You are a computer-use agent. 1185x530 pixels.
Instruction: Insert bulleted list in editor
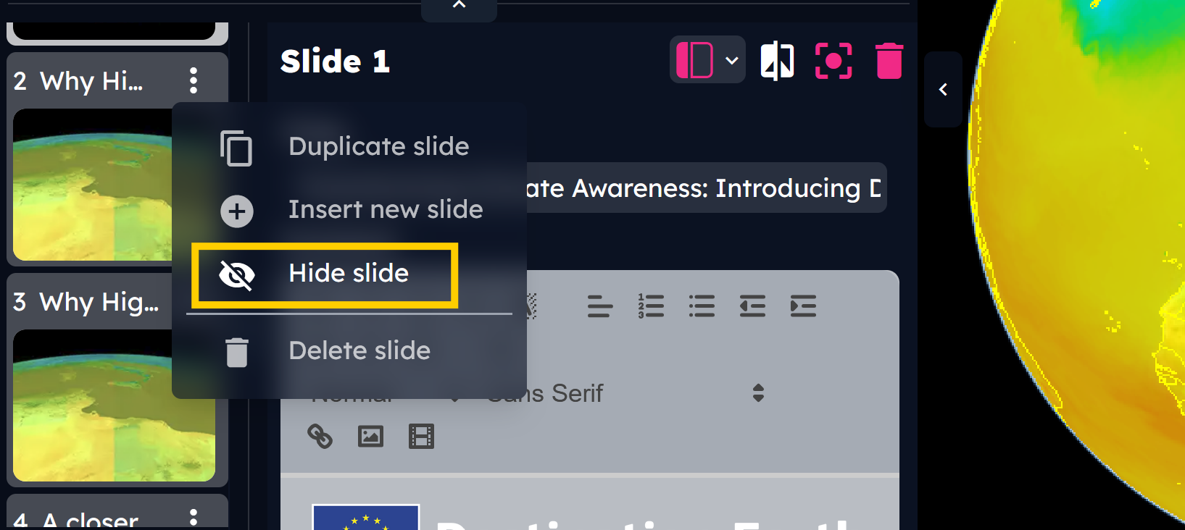pyautogui.click(x=702, y=306)
